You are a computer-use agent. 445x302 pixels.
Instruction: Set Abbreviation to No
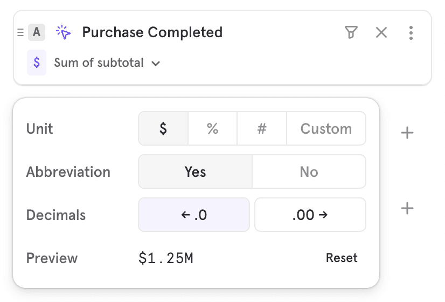pyautogui.click(x=309, y=172)
